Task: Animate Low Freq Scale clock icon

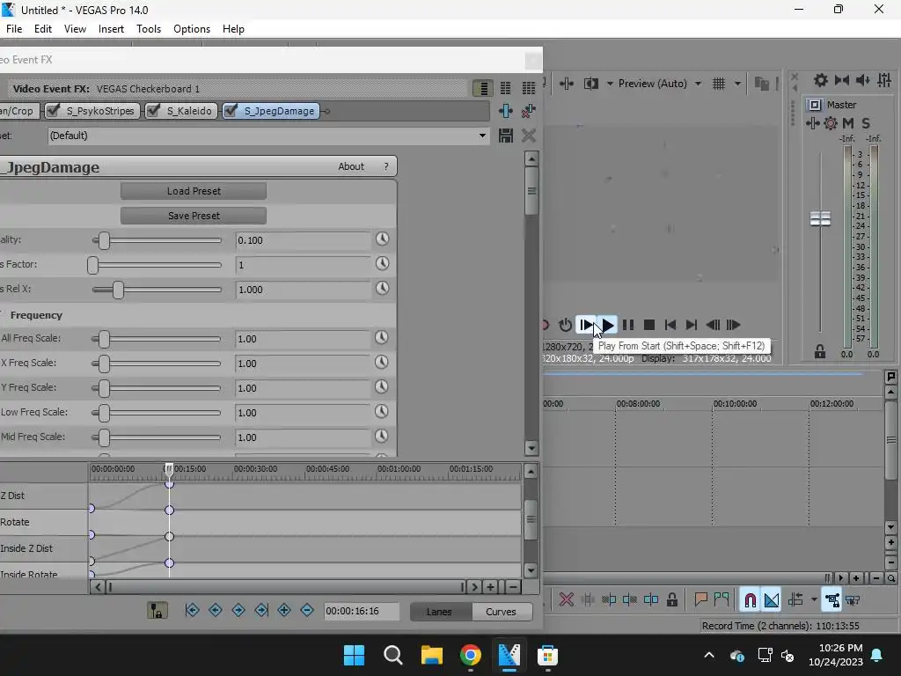Action: (382, 412)
